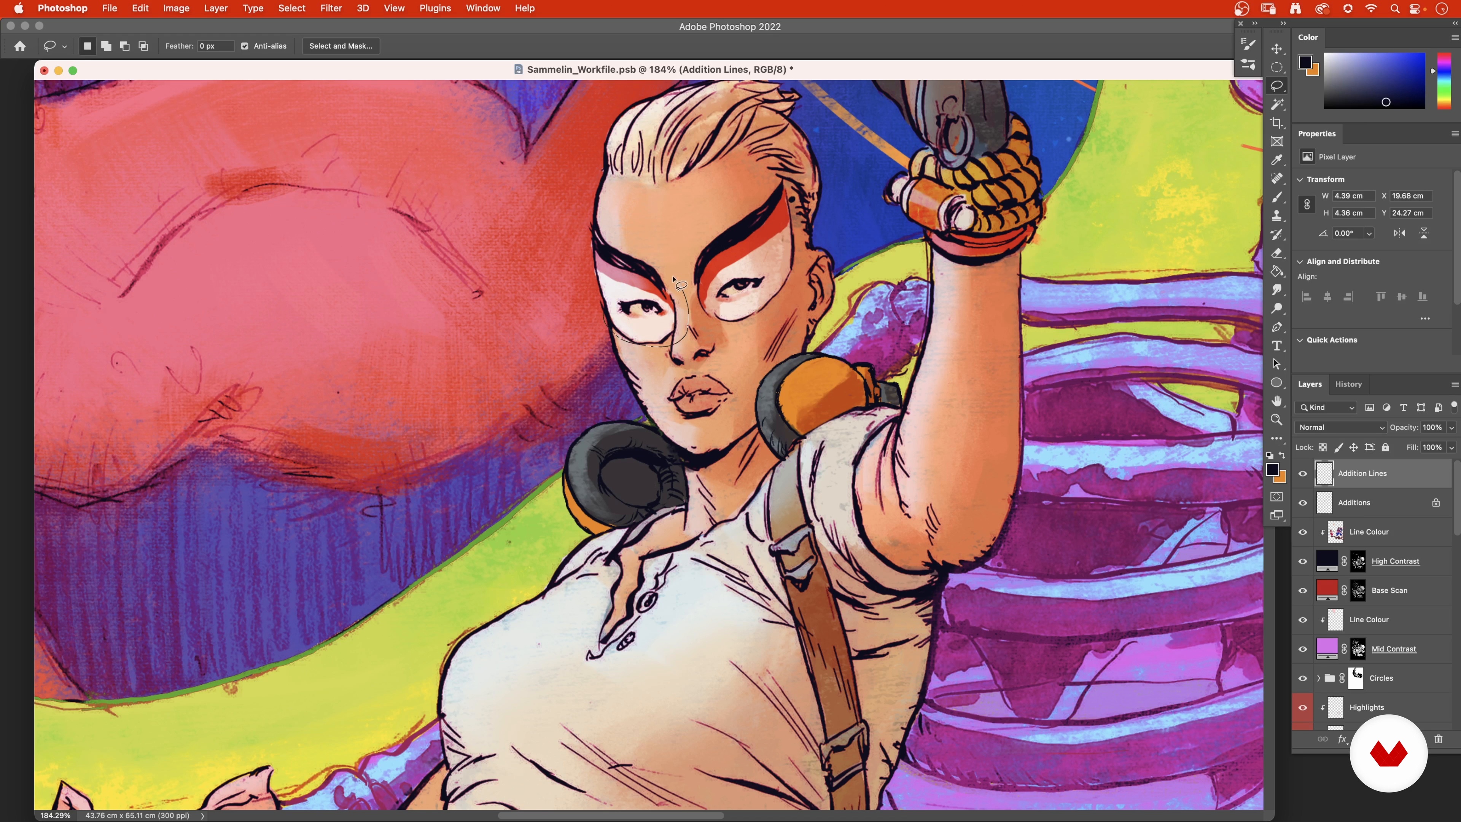Hide the Highlights layer
This screenshot has height=822, width=1461.
[x=1303, y=707]
